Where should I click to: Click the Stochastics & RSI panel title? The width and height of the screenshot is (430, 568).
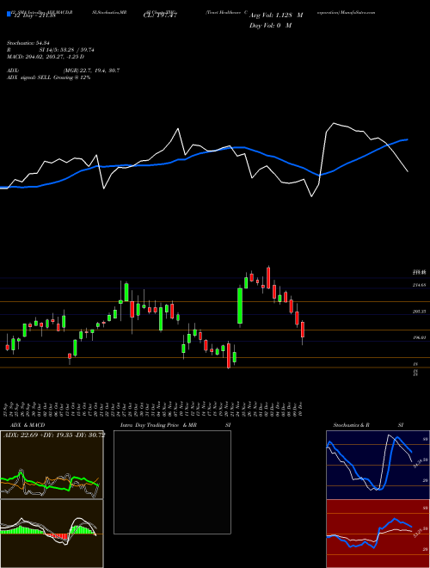point(368,425)
